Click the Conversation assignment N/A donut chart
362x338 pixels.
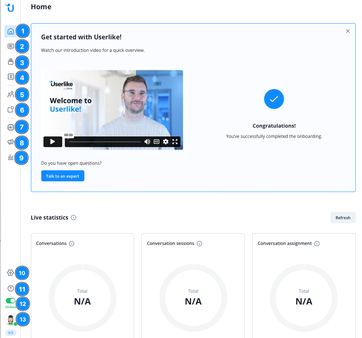304,298
